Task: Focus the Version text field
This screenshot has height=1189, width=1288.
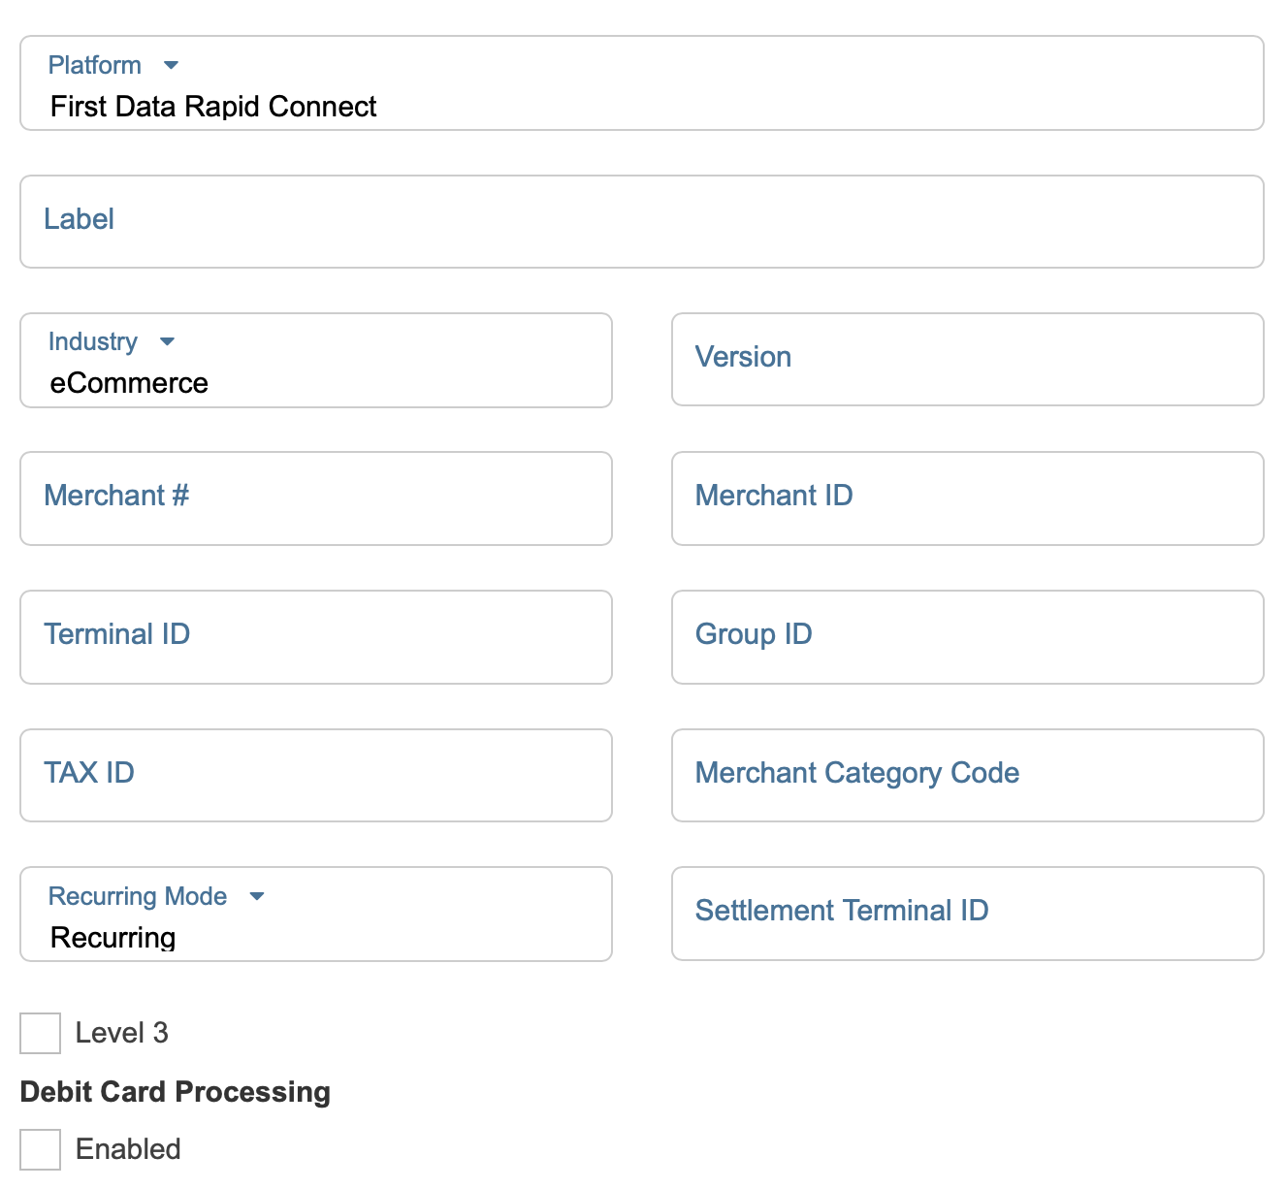Action: pyautogui.click(x=967, y=359)
